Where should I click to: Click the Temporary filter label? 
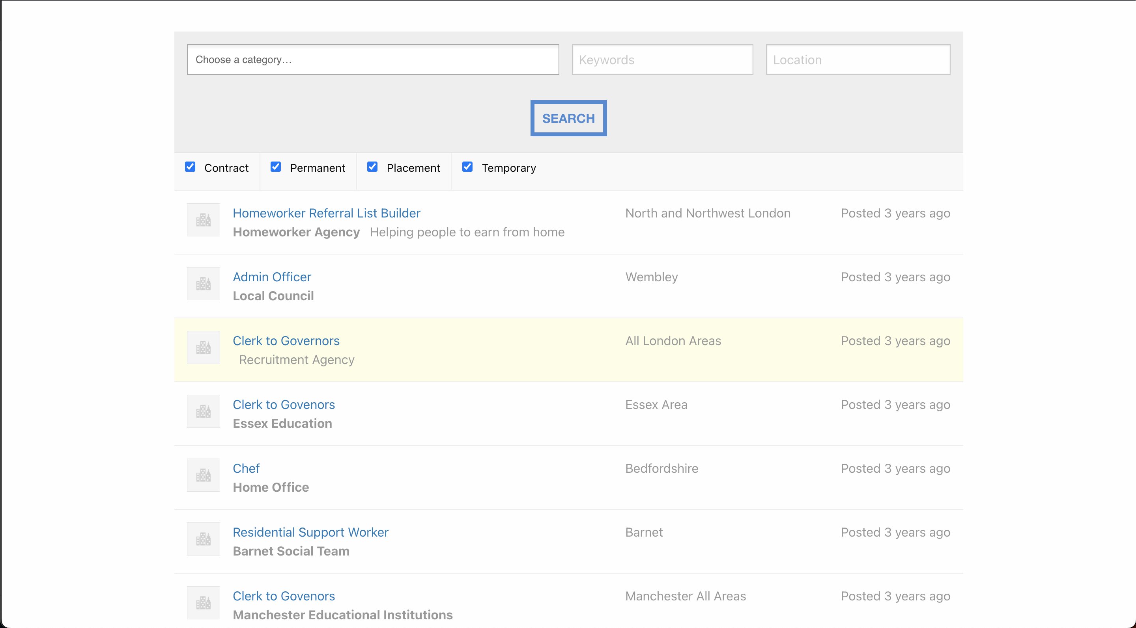click(508, 168)
